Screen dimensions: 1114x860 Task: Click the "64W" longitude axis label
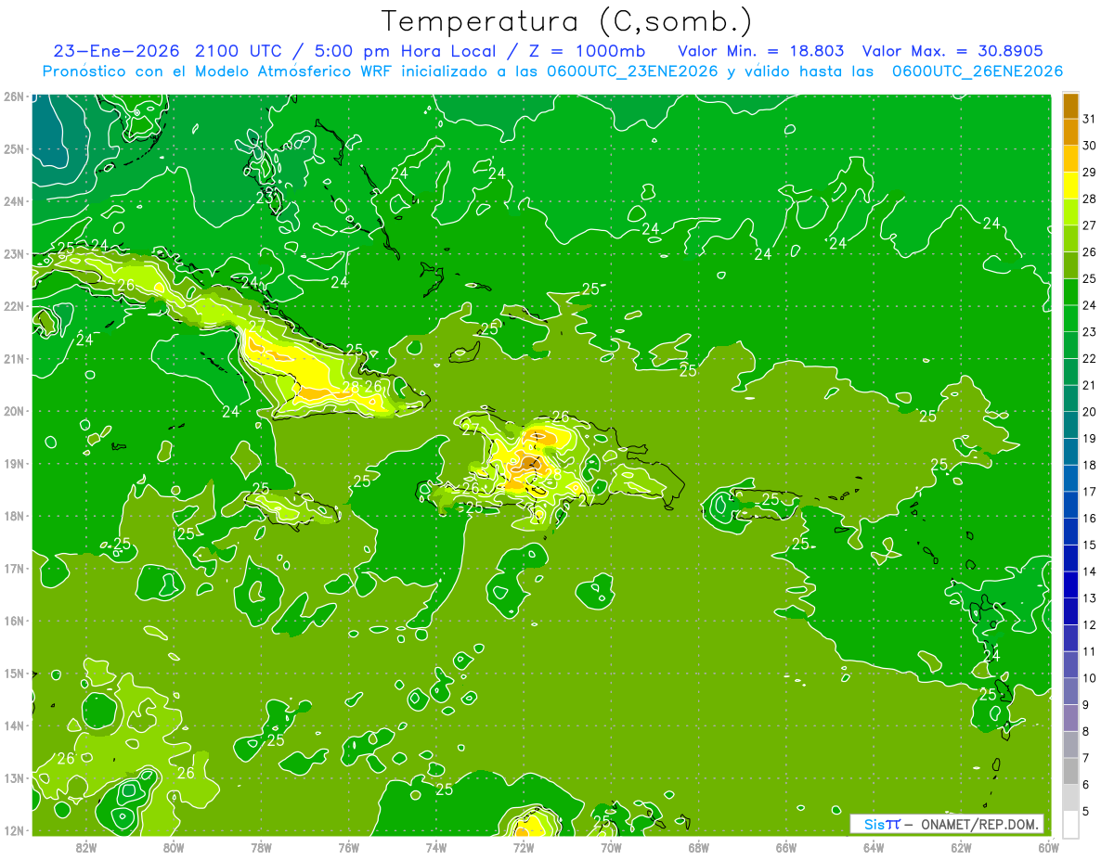(x=873, y=846)
